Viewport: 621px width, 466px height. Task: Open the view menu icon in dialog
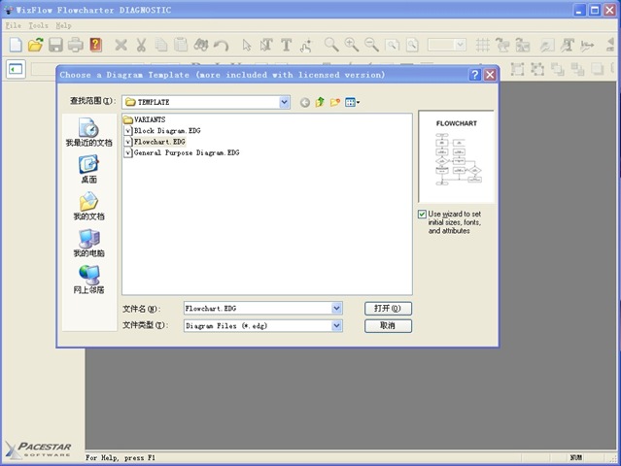(352, 103)
